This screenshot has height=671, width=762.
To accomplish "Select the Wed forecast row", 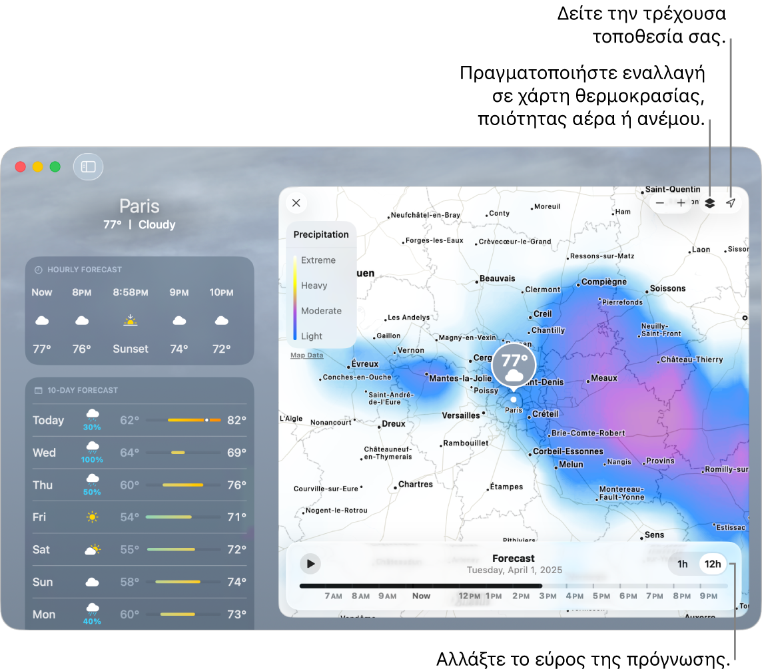I will click(139, 453).
